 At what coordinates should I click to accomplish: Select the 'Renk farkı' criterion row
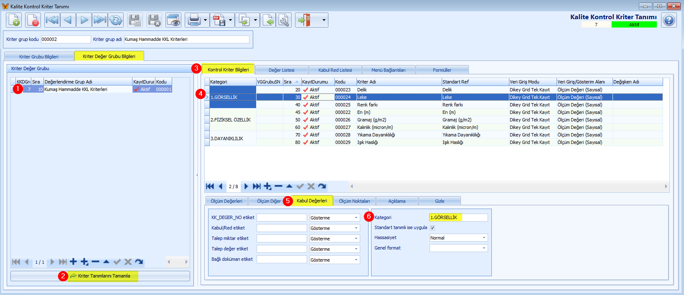[x=434, y=105]
